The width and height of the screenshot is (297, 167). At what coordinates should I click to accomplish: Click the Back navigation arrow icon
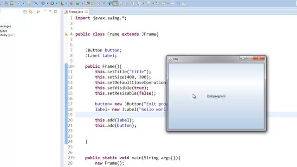click(163, 3)
